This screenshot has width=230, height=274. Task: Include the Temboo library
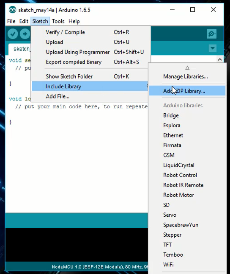tap(187, 255)
